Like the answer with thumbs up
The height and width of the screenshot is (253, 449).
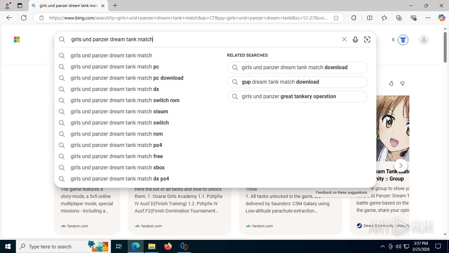click(391, 83)
